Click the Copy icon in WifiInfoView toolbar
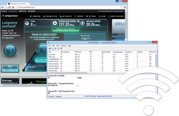The height and width of the screenshot is (116, 179). tap(52, 48)
